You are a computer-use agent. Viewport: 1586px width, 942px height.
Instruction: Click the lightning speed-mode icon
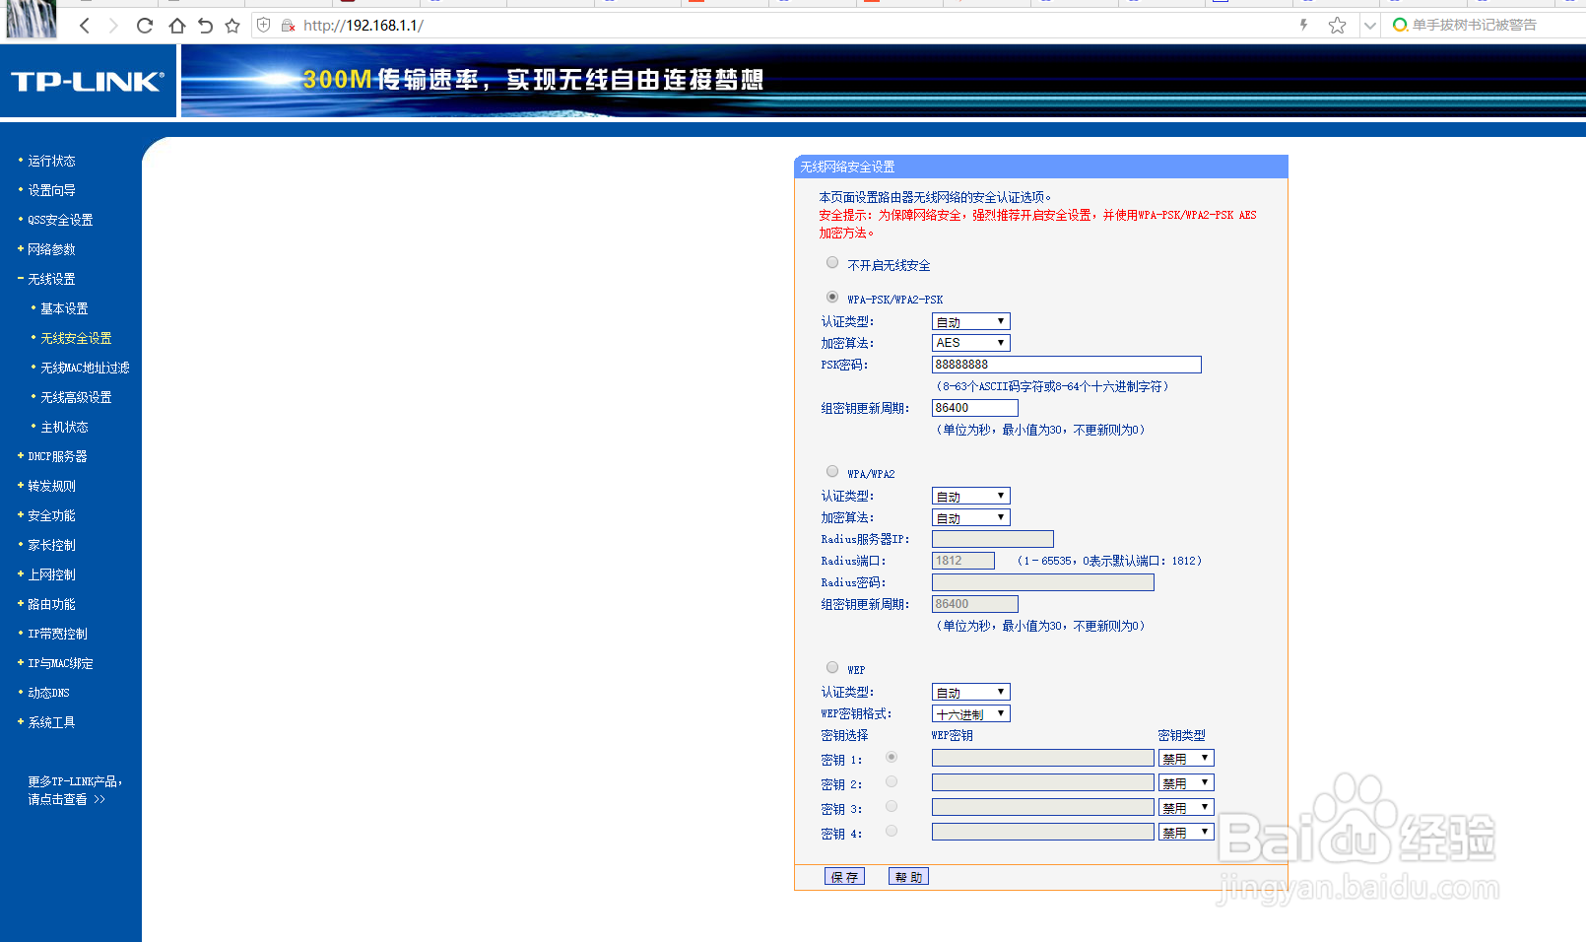1304,26
